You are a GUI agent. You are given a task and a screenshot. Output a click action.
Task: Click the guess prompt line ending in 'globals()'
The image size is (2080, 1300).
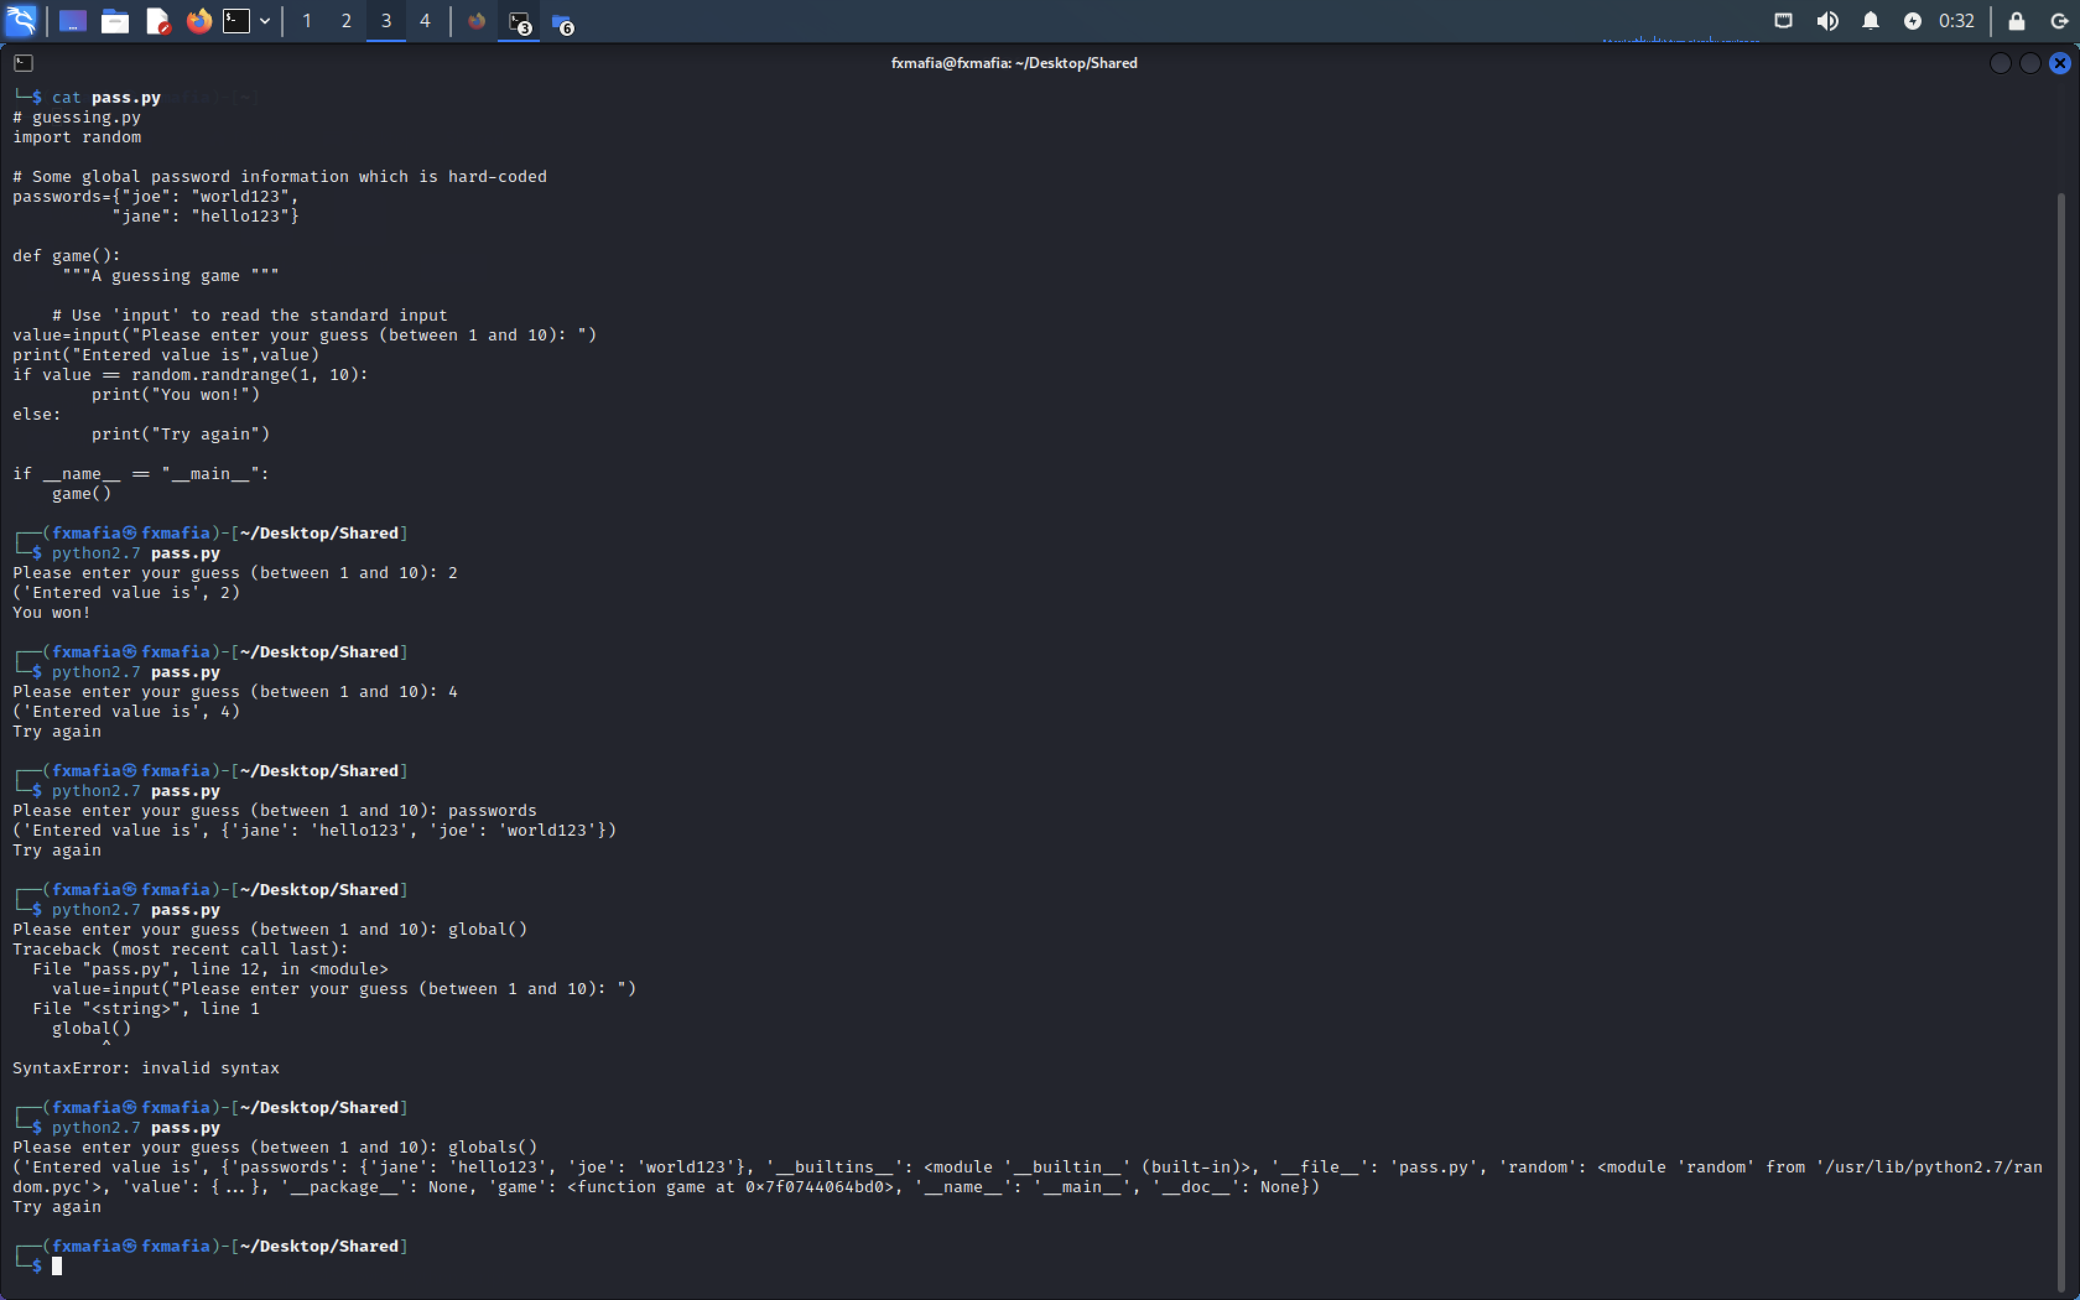point(275,1147)
